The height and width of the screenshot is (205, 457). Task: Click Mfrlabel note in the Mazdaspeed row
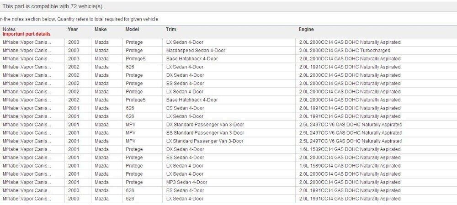[27, 50]
